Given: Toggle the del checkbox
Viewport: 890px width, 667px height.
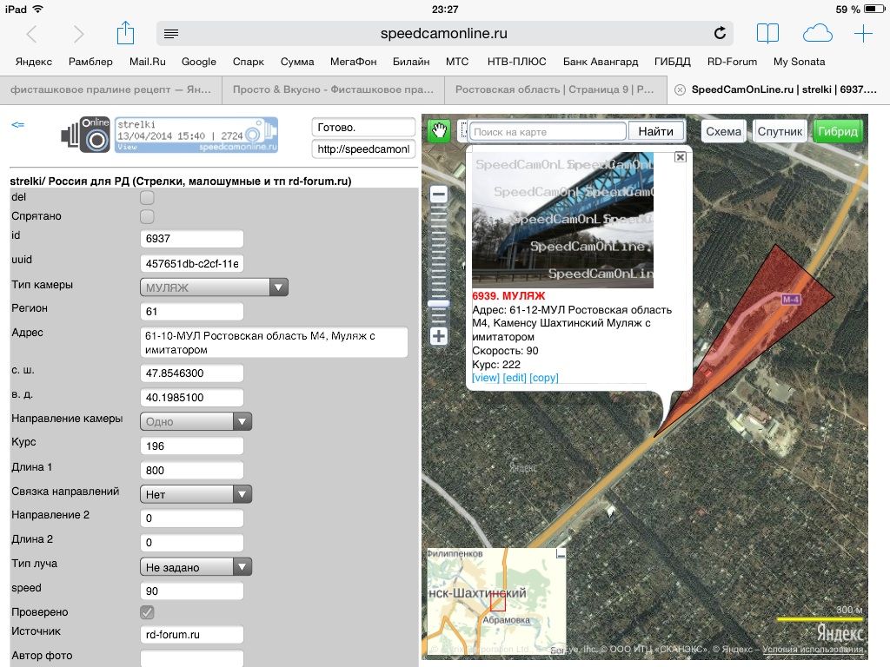Looking at the screenshot, I should (x=147, y=198).
